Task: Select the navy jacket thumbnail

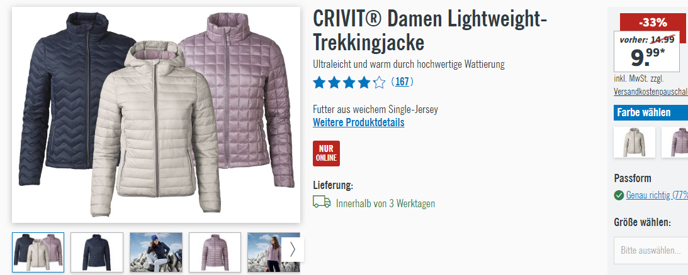Action: (97, 252)
